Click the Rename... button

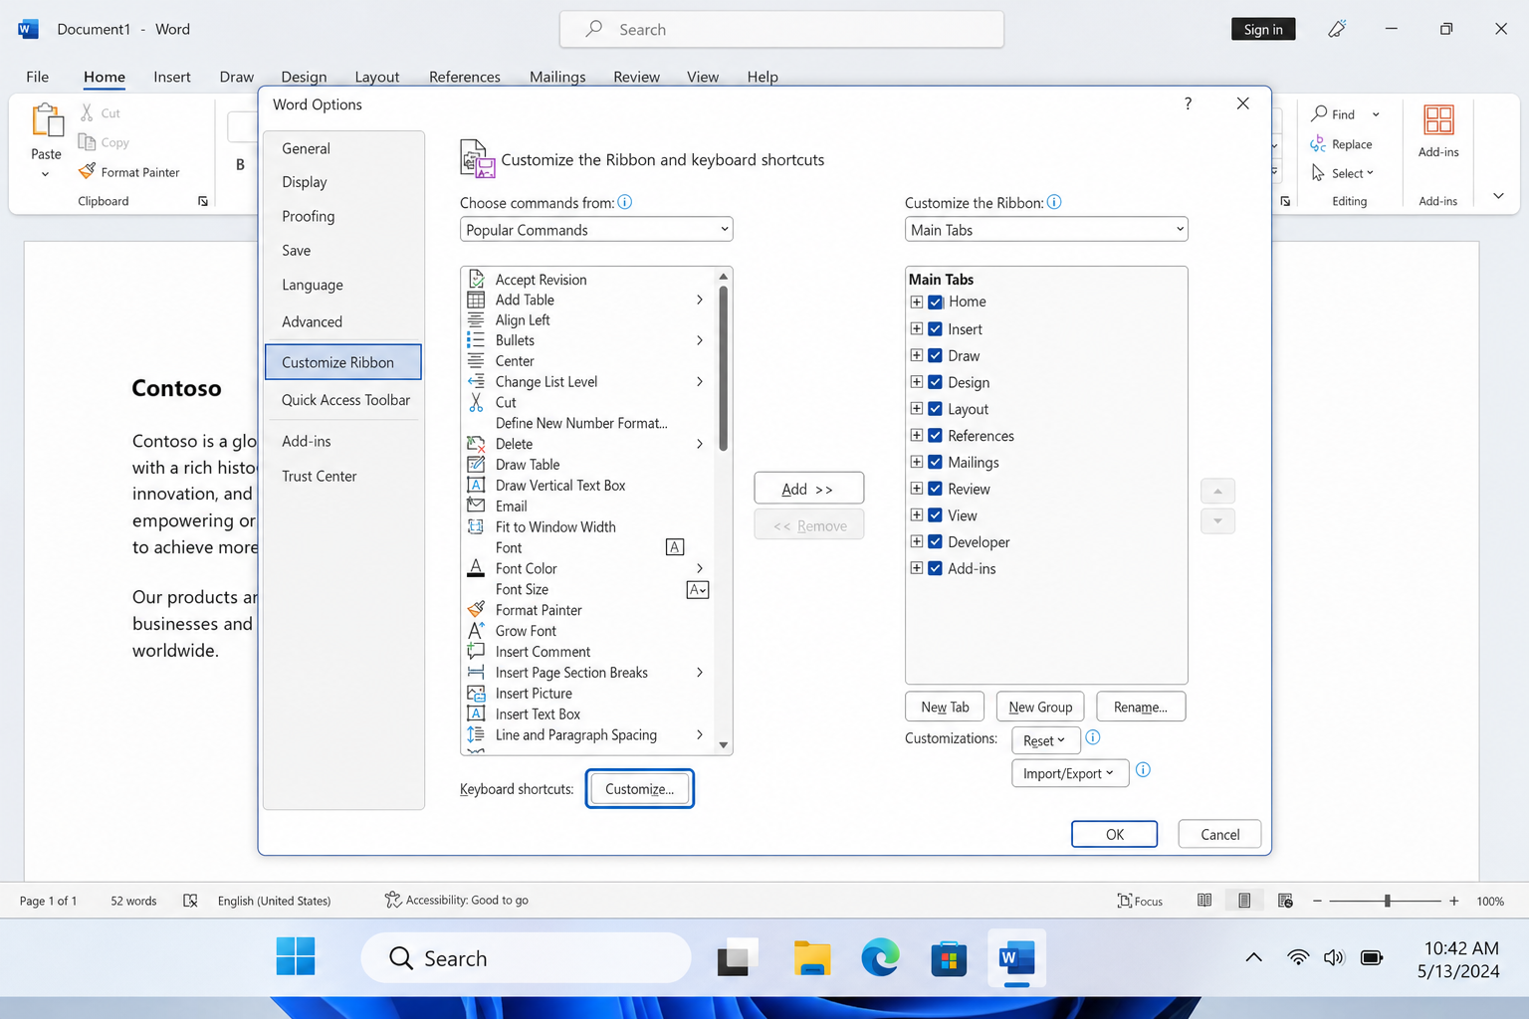click(x=1141, y=707)
